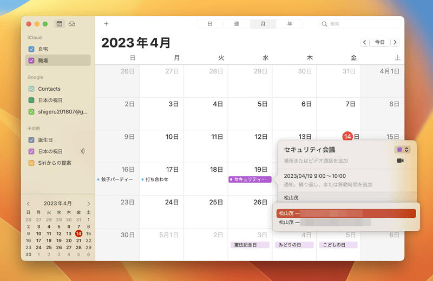The width and height of the screenshot is (433, 281).
Task: Click 場所またはビデオ通話を追加 field
Action: [x=316, y=161]
